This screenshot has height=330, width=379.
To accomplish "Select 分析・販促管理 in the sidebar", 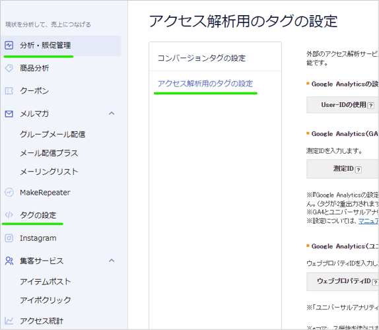I will tap(61, 46).
